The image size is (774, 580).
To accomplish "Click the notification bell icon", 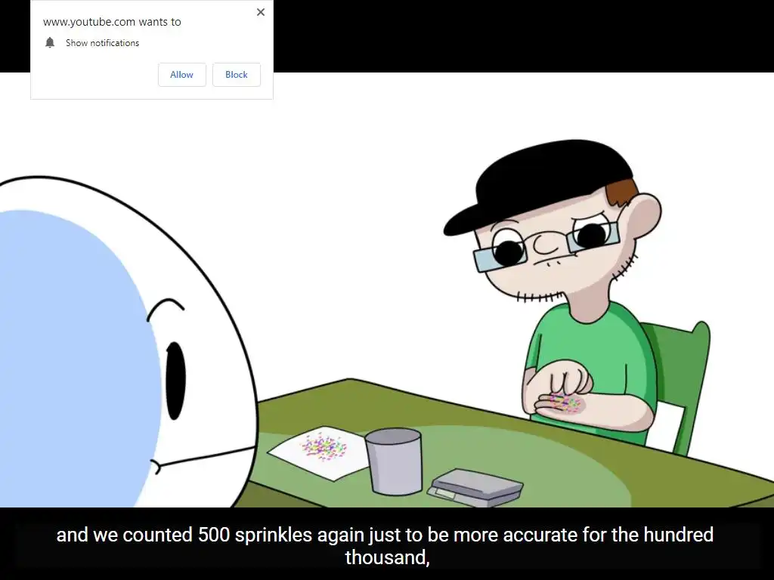I will (x=50, y=43).
